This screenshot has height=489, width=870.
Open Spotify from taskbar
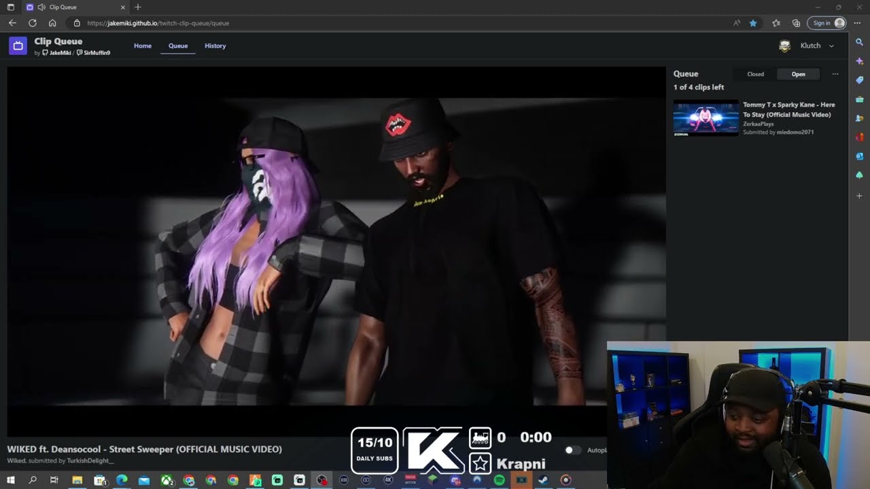coord(499,480)
